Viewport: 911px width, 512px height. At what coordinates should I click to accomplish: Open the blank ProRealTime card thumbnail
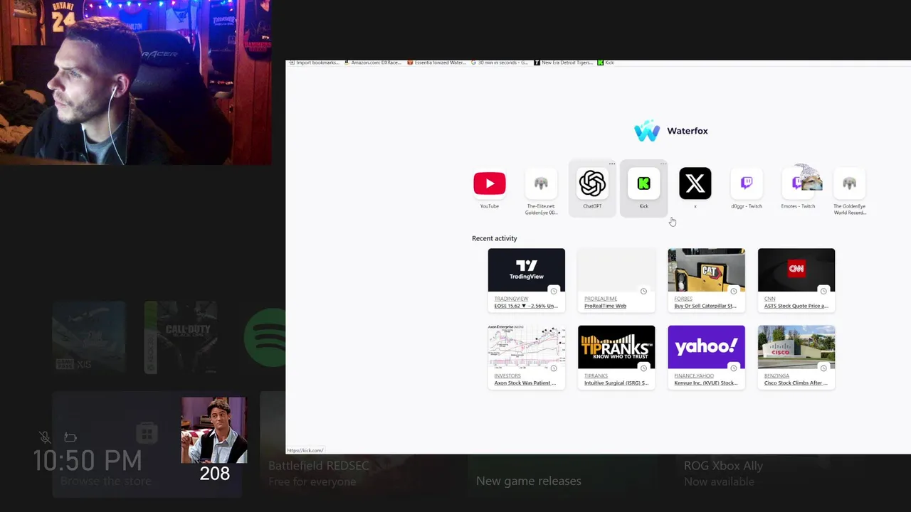(x=616, y=270)
